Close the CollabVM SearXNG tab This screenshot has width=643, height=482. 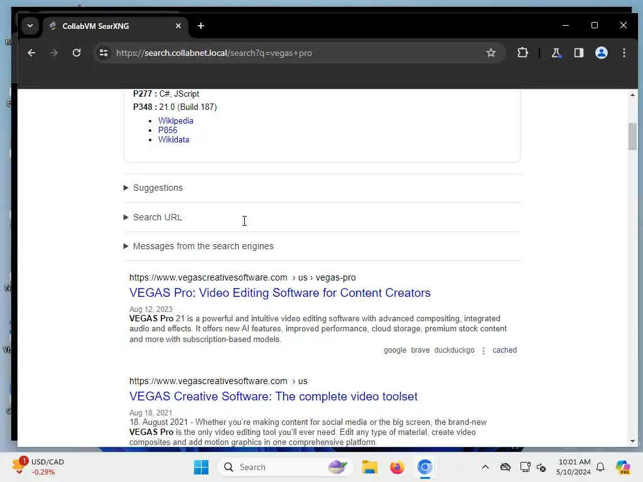pos(178,26)
